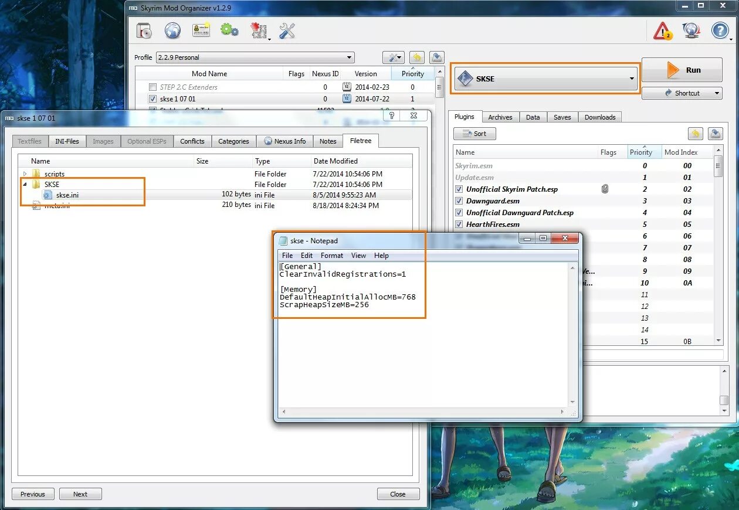Screen dimensions: 739x510
Task: Click the plugin list restore backup icon
Action: (695, 134)
